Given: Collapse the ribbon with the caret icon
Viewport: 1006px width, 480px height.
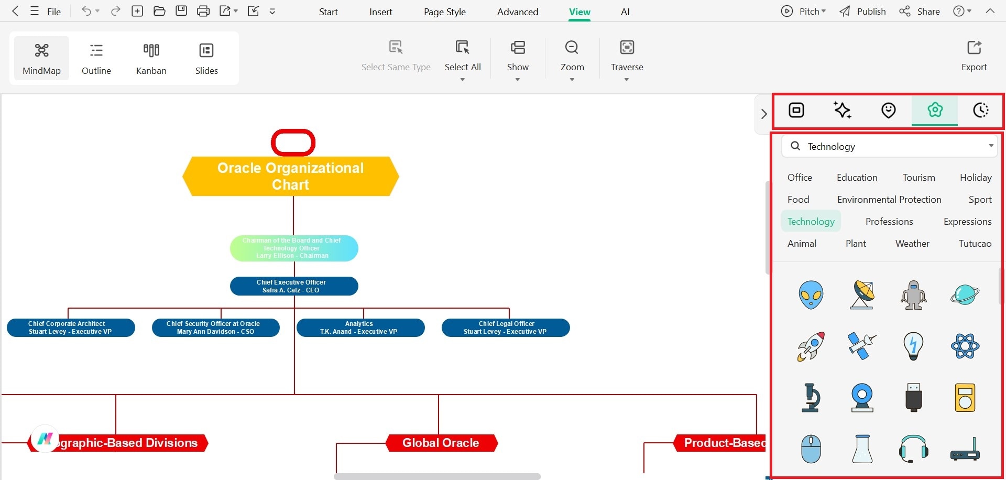Looking at the screenshot, I should (x=990, y=11).
